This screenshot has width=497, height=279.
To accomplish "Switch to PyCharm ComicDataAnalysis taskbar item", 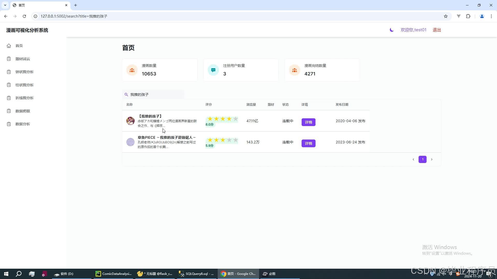I will (x=113, y=274).
